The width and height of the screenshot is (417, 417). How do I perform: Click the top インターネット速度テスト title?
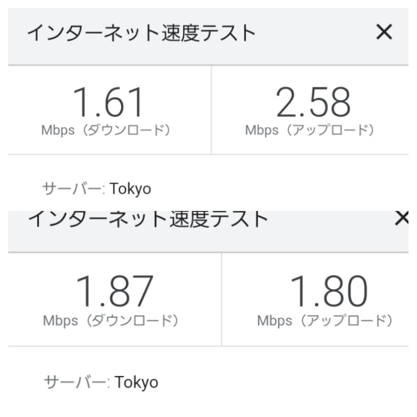click(141, 33)
